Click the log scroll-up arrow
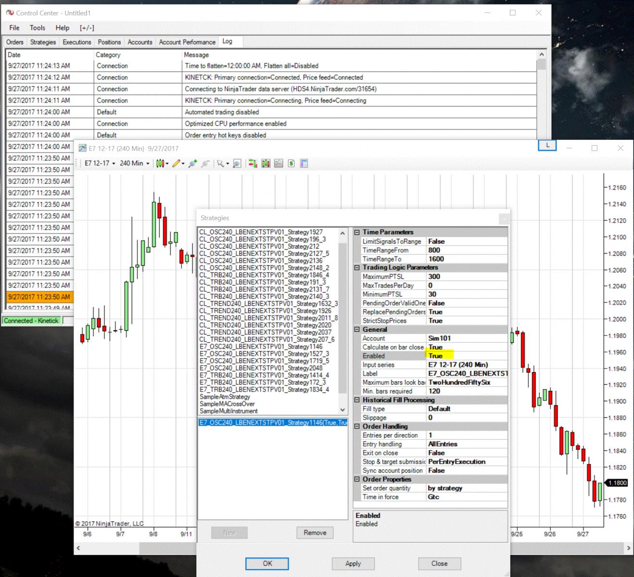 point(542,55)
